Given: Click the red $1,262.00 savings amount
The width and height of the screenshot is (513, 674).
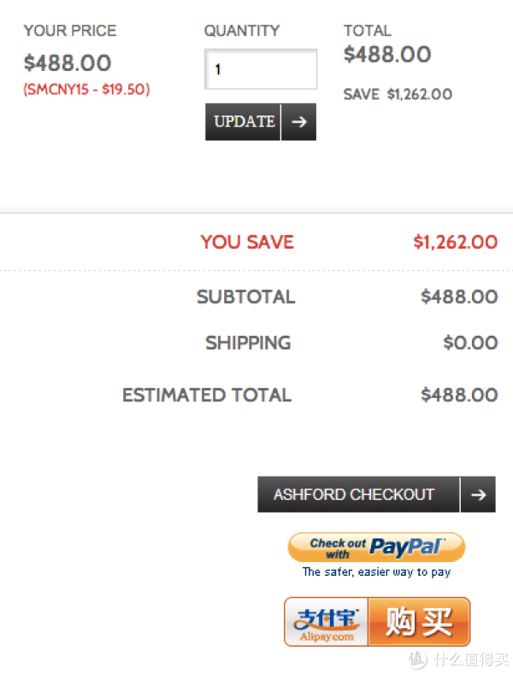Looking at the screenshot, I should click(x=456, y=242).
